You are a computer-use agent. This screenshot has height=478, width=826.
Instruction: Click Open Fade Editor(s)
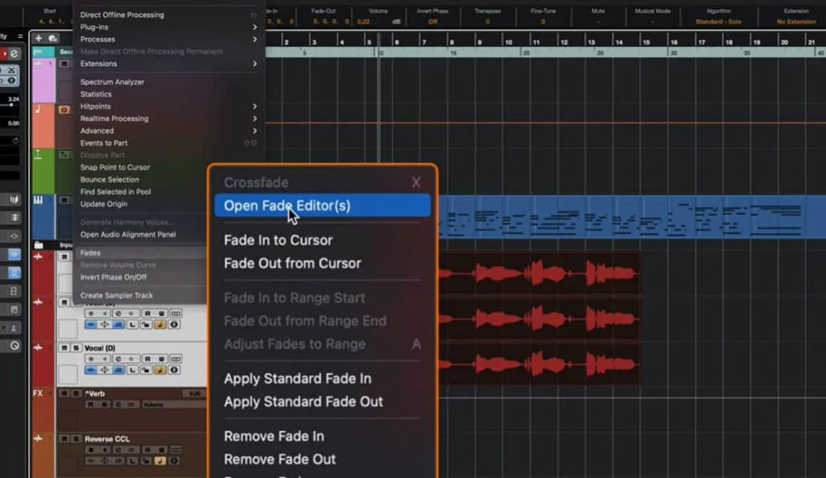click(x=323, y=206)
